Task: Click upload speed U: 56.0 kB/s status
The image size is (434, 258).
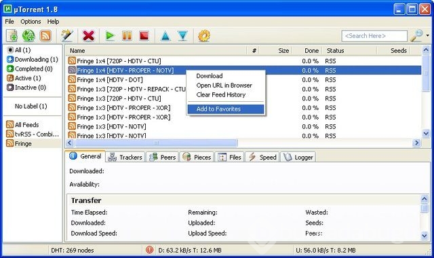Action: 325,251
